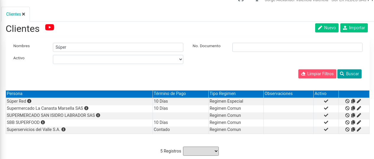Select the SUPERMERCADO SAN ISIDRO LABRADOR SAS name

click(x=51, y=115)
